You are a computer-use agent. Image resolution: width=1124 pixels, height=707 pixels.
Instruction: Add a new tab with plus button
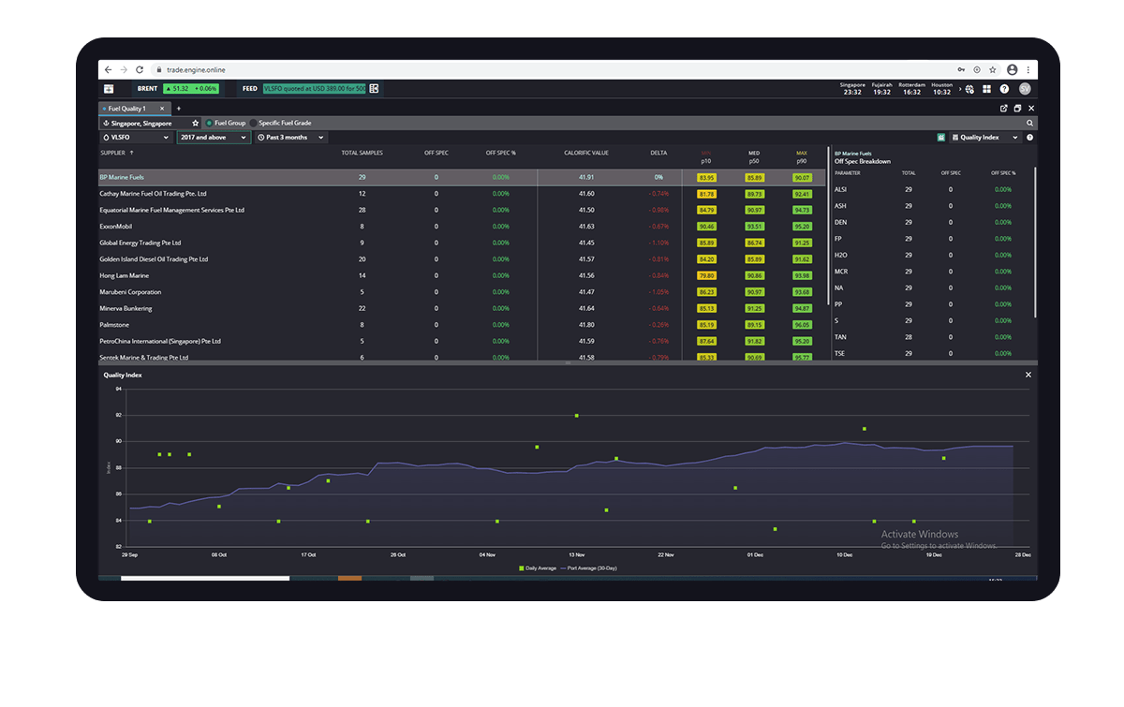(178, 109)
